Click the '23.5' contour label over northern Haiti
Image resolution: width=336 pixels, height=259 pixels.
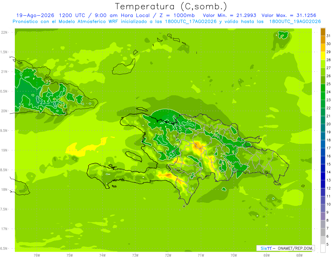[177, 129]
